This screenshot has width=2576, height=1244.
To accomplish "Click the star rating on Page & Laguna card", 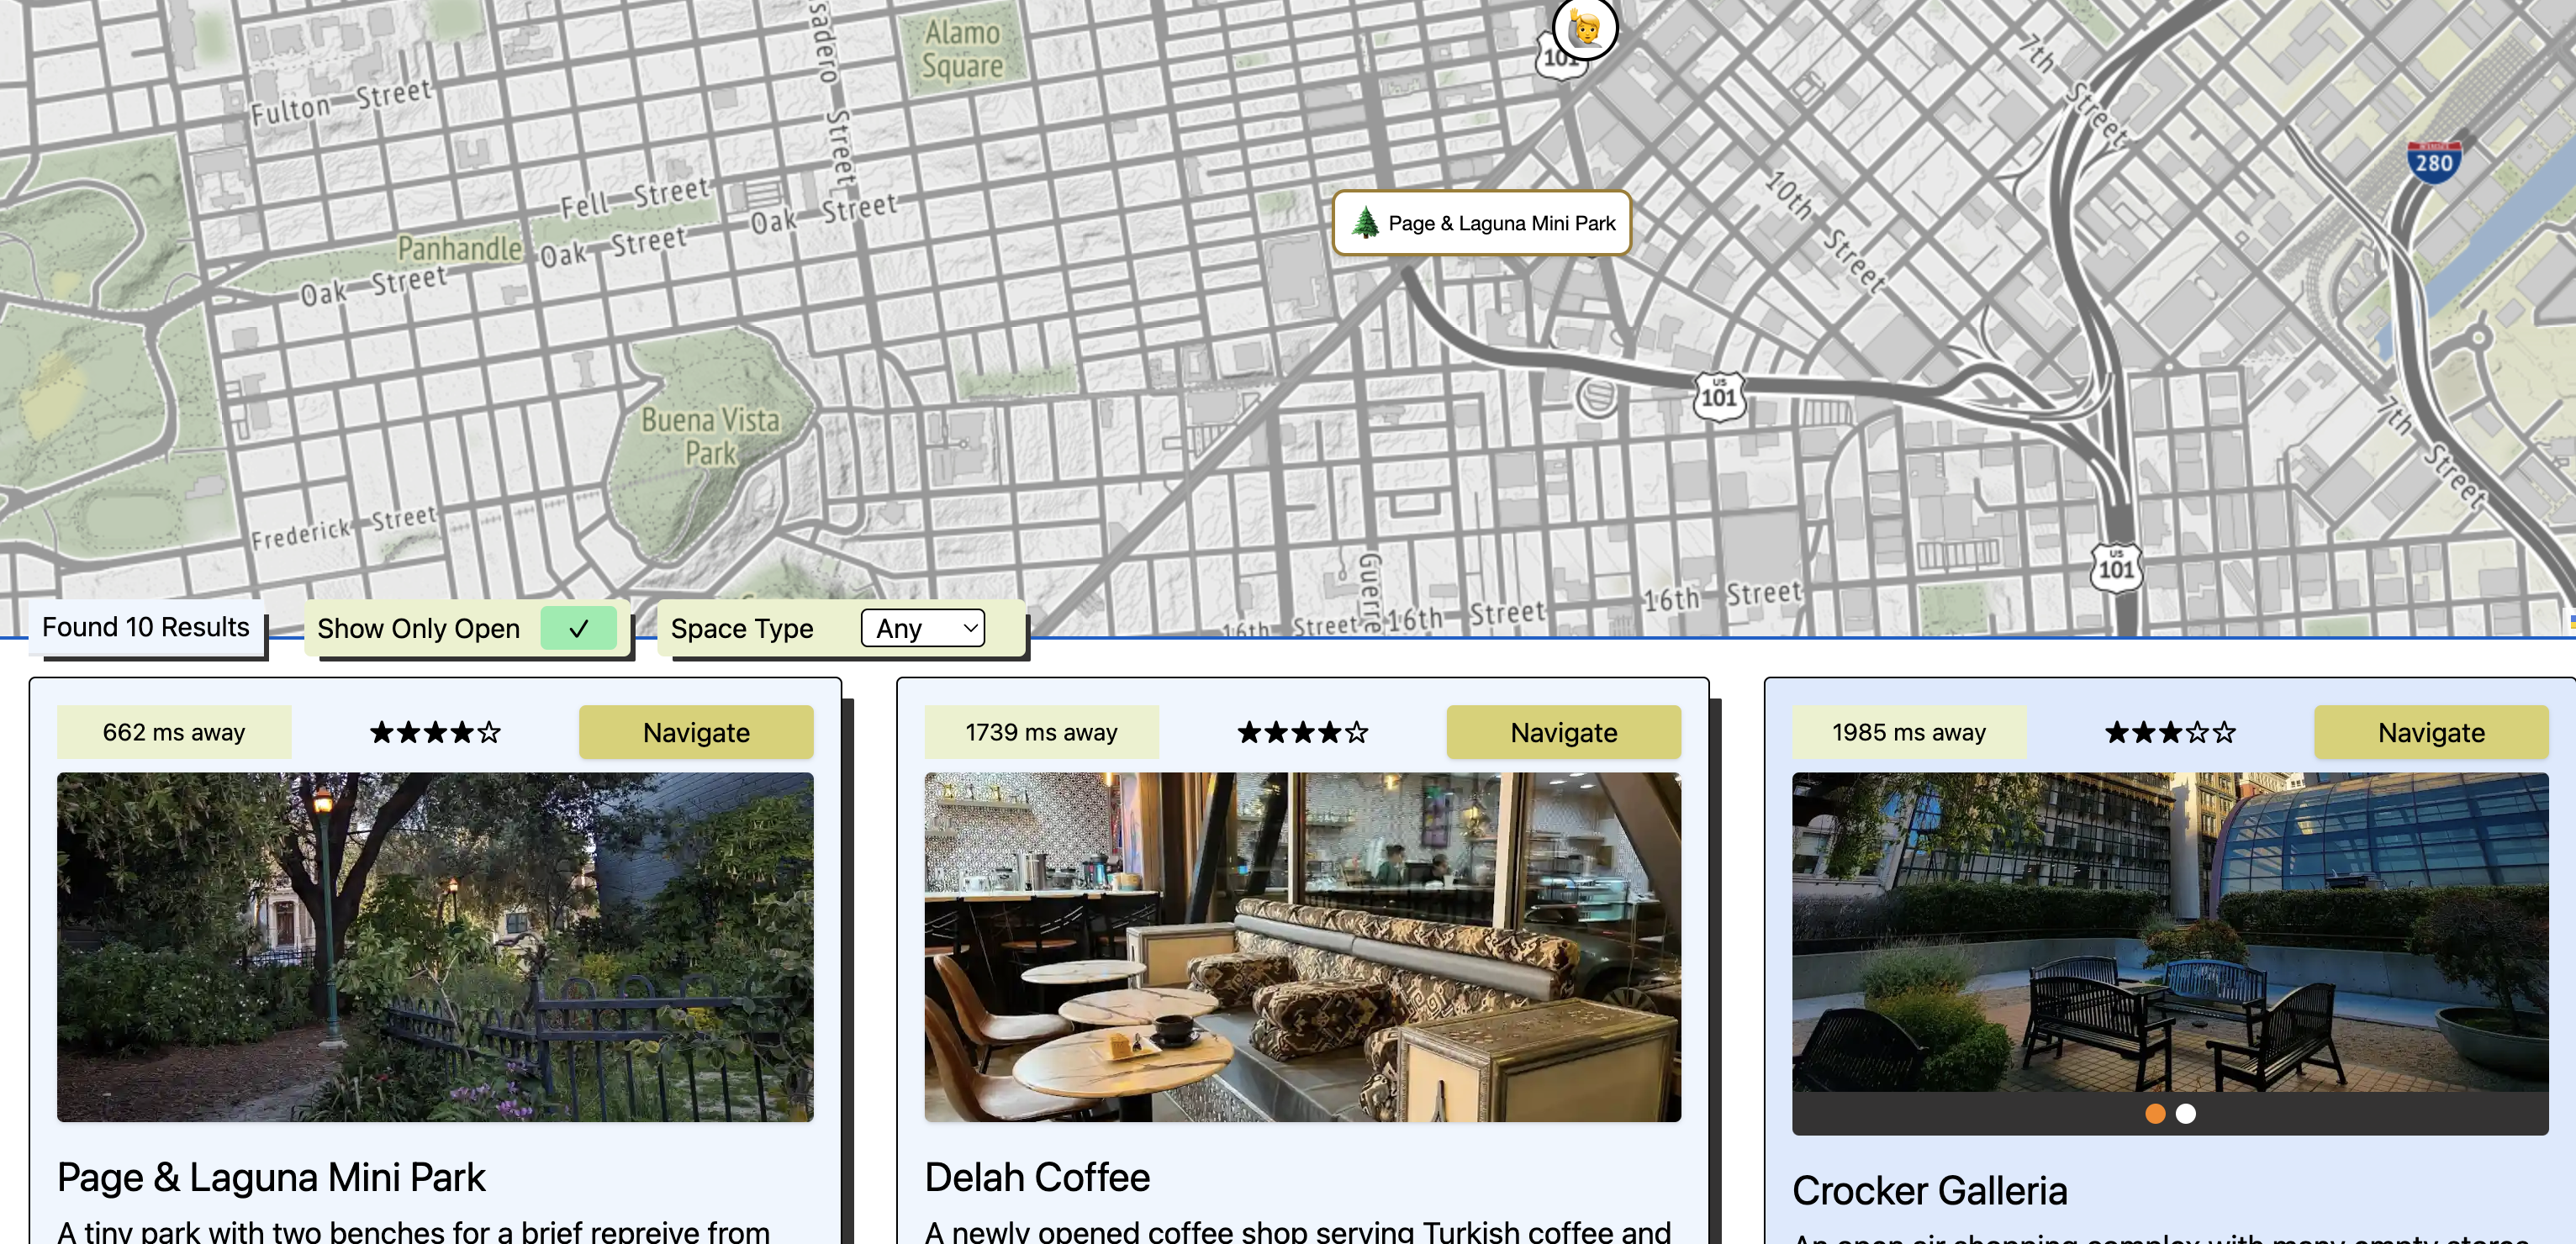I will (435, 732).
